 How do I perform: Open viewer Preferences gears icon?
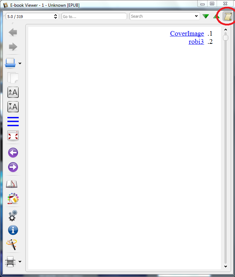coord(13,216)
